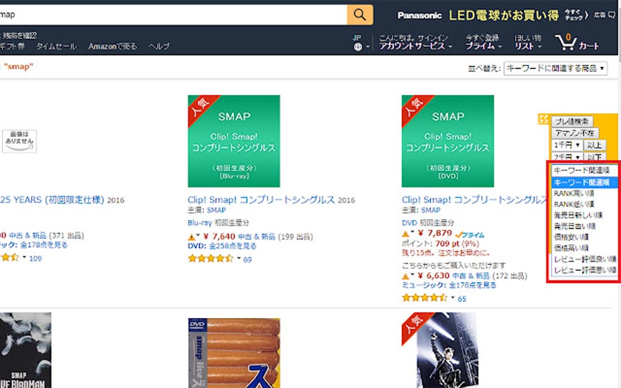Click the yellow extension logo icon beside プレ値検索
This screenshot has height=388, width=621.
(x=543, y=119)
